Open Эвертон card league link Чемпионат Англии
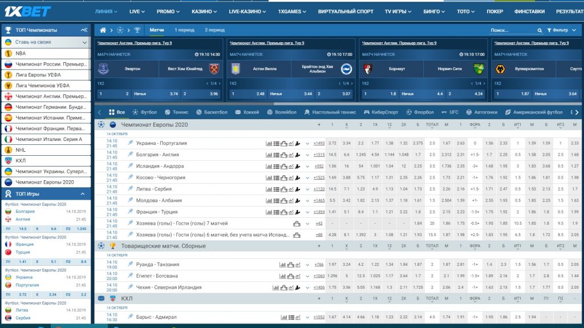 coord(135,43)
